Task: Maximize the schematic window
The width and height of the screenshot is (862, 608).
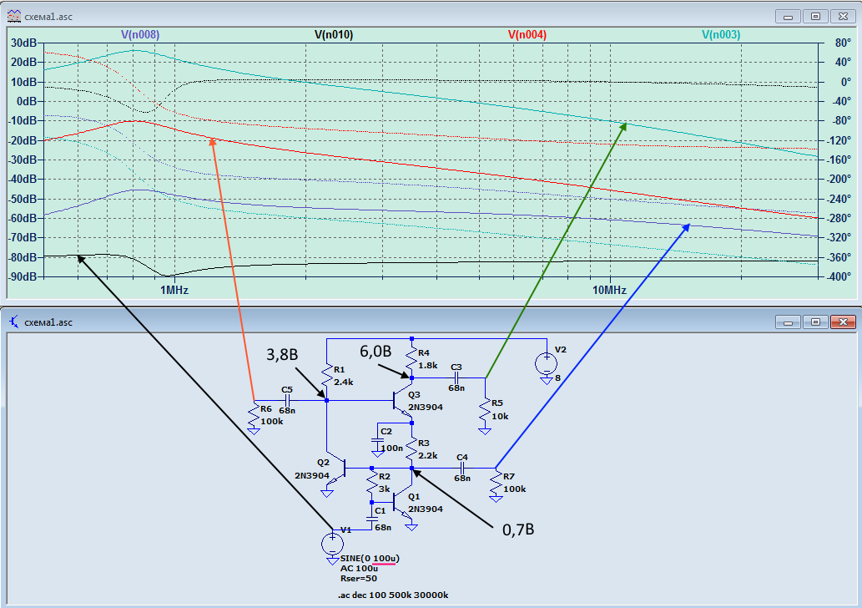Action: pyautogui.click(x=815, y=322)
